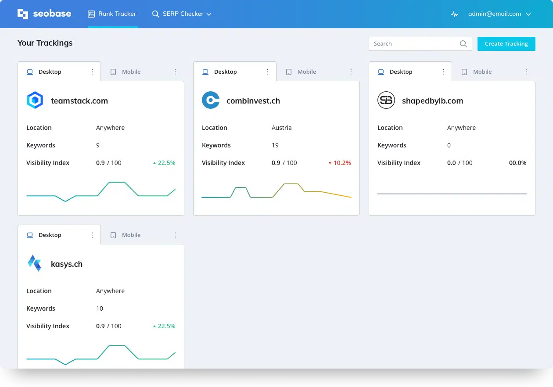Click the Create Tracking button
The image size is (553, 387).
pos(506,44)
